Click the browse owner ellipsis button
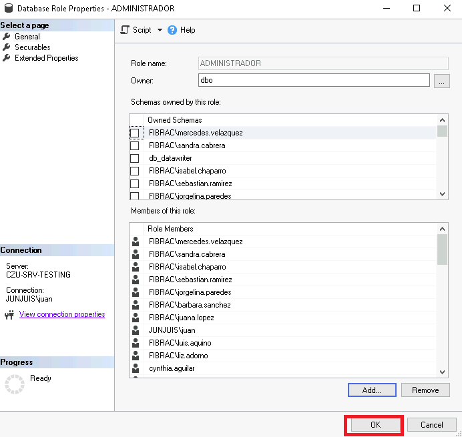The image size is (462, 437). [441, 81]
